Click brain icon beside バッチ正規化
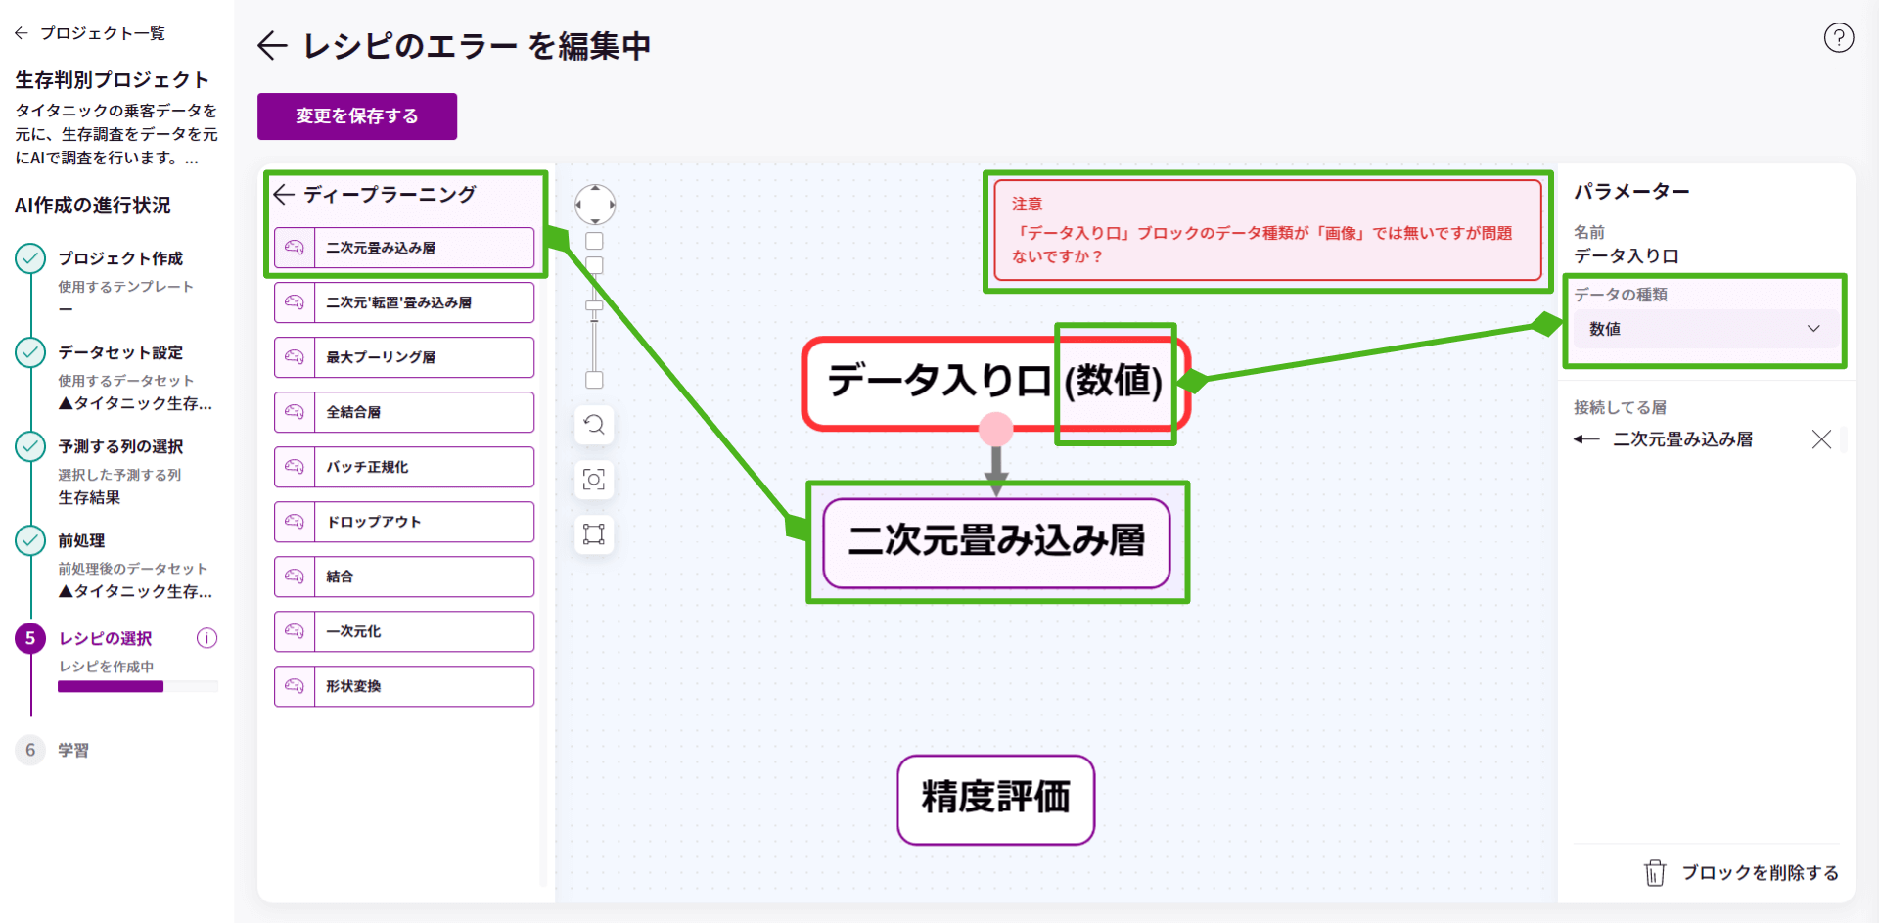Viewport: 1879px width, 923px height. 295,467
